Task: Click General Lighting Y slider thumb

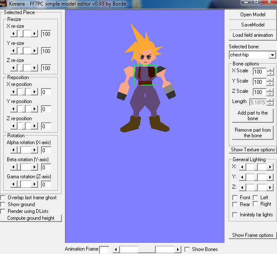Action: [x=256, y=177]
